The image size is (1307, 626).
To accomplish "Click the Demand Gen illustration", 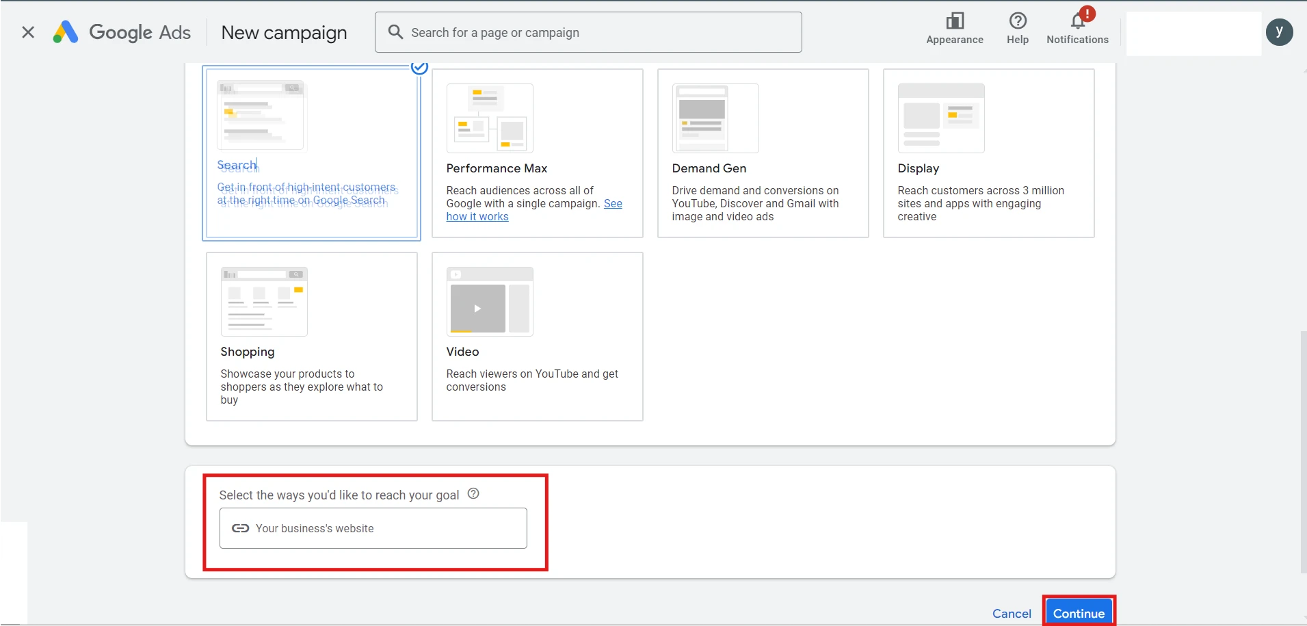I will (715, 118).
